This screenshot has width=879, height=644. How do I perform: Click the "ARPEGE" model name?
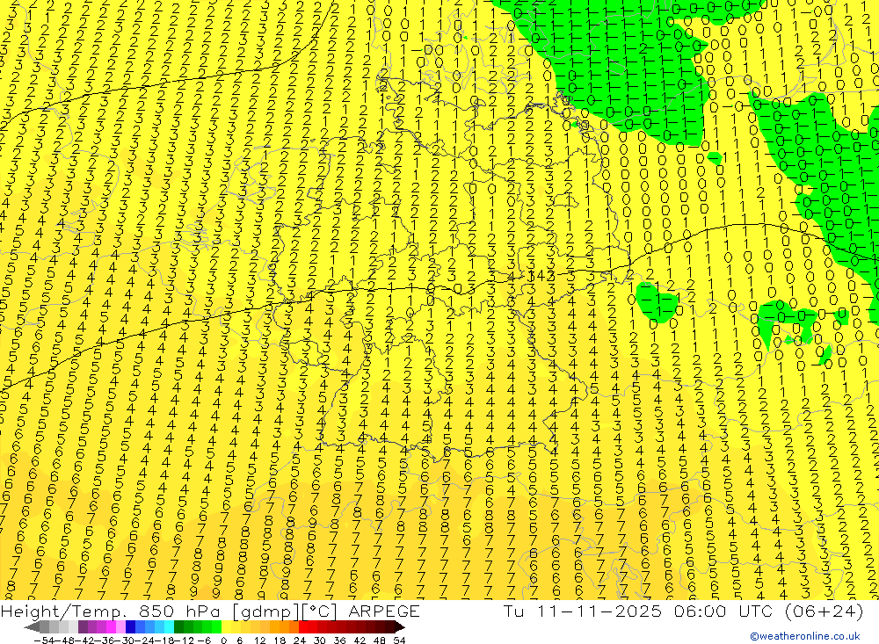point(383,611)
